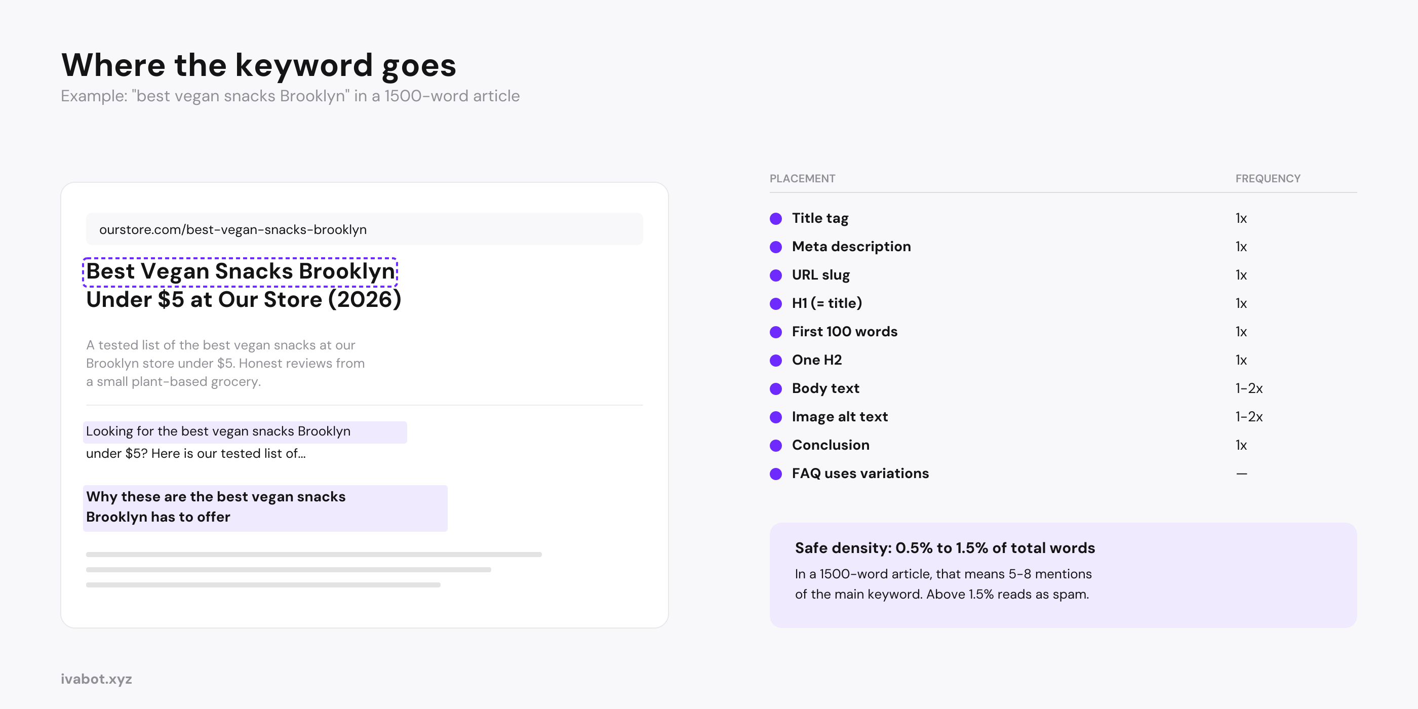Click the FREQUENCY column header
Viewport: 1418px width, 709px height.
click(1267, 178)
